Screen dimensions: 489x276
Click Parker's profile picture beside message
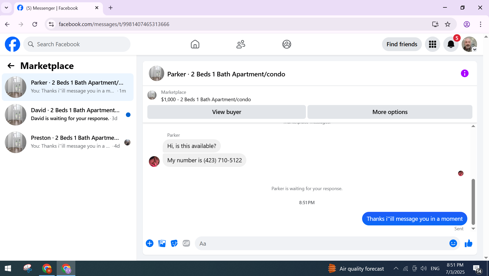(x=154, y=162)
